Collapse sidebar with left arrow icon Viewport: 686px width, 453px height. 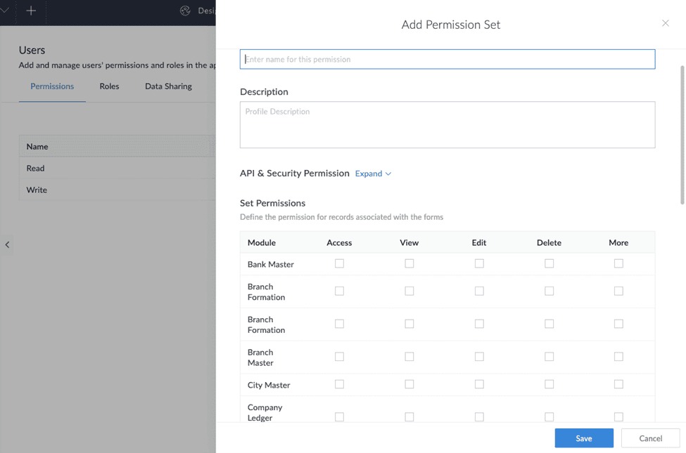7,244
